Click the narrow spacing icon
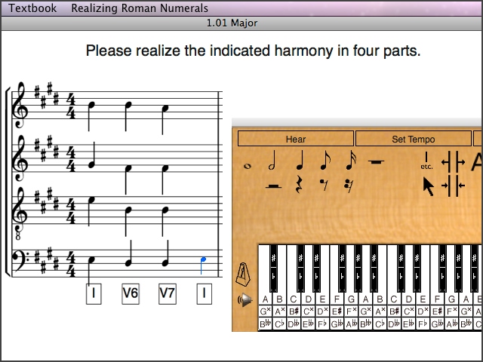Screen dimensions: 483x362 (x=454, y=186)
